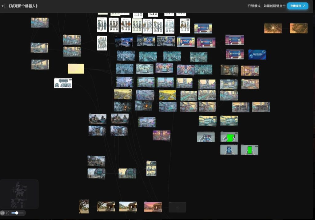Select the tree trunk thumbnail at bottom row

(x=84, y=206)
